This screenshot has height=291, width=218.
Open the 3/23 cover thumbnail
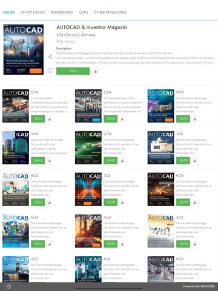(160, 231)
